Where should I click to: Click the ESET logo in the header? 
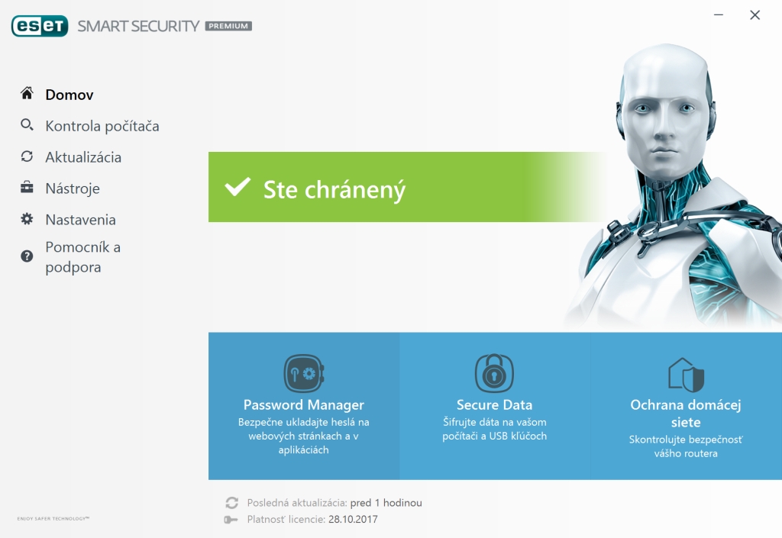[x=40, y=26]
